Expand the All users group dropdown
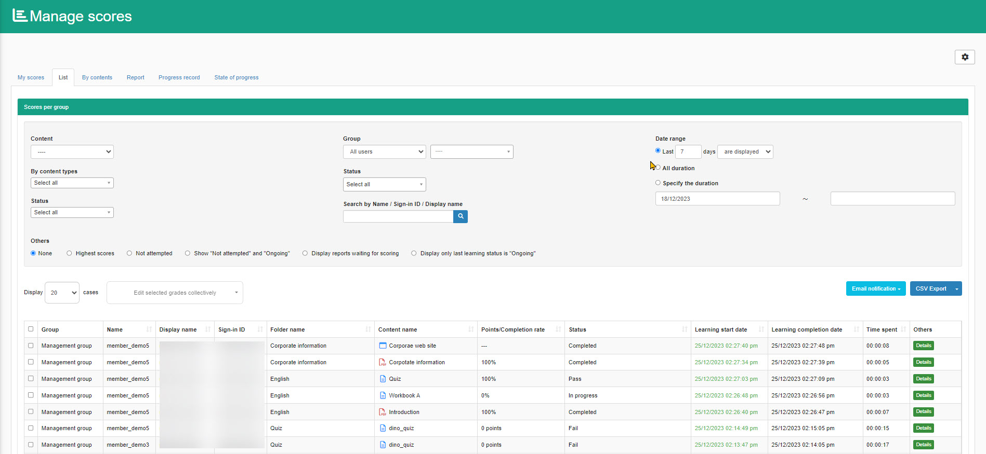The image size is (986, 454). 384,152
